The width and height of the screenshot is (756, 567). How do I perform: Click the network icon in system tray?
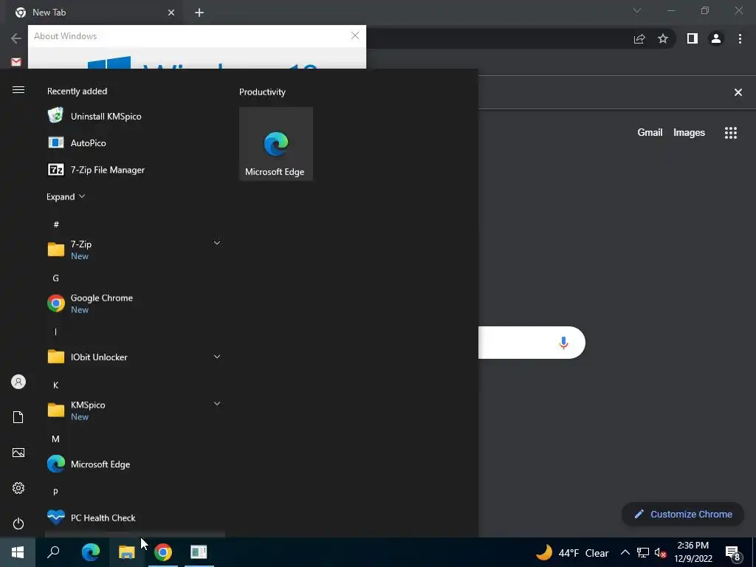(x=643, y=552)
